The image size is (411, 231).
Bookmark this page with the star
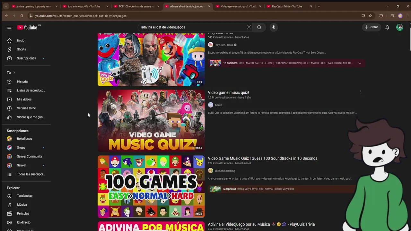click(x=370, y=16)
